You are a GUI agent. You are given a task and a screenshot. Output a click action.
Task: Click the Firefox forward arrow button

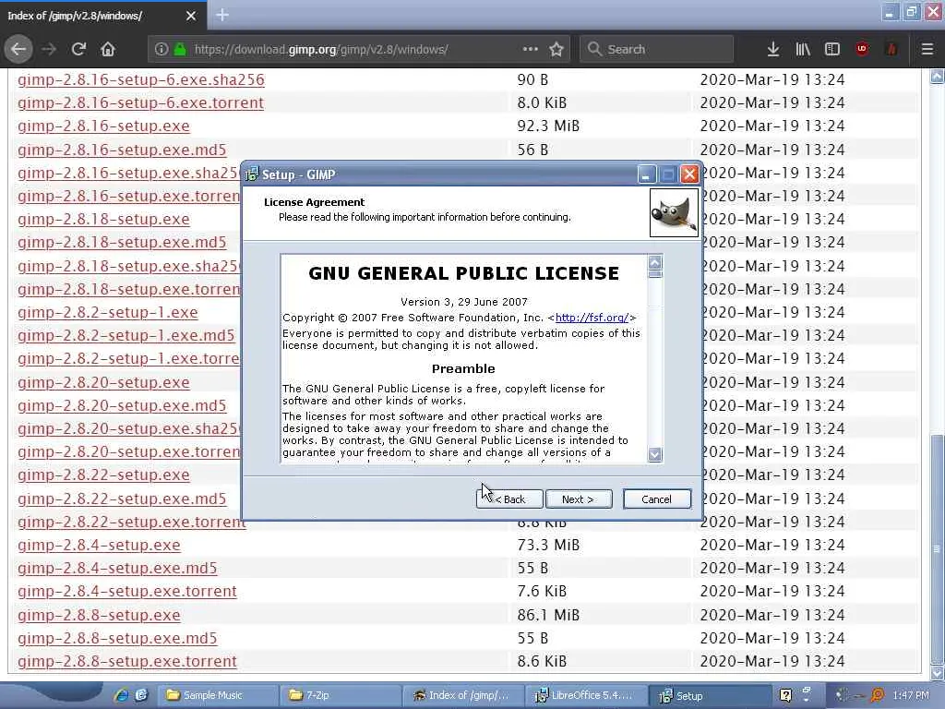click(49, 49)
